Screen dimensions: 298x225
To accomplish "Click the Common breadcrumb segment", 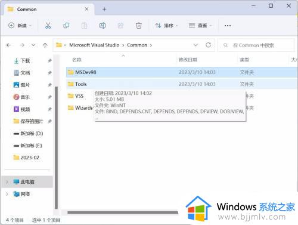I will 137,45.
